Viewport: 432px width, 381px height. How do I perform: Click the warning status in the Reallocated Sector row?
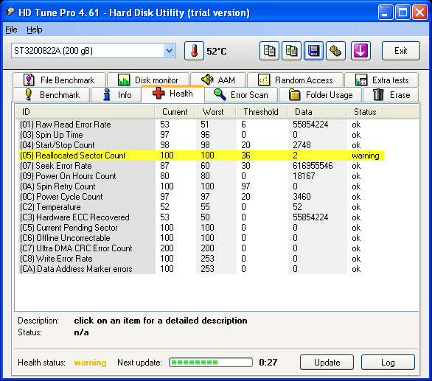pyautogui.click(x=366, y=155)
